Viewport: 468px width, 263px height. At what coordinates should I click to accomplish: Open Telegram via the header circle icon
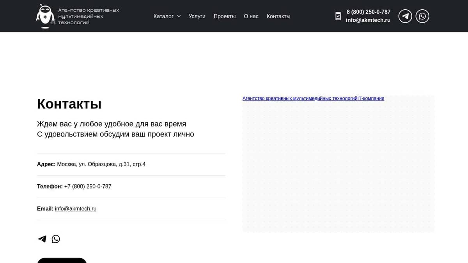point(405,16)
